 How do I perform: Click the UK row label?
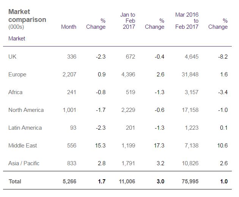coord(12,57)
